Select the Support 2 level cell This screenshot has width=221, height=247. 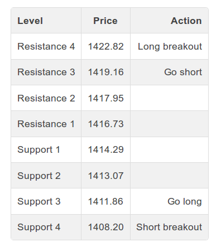coord(46,176)
